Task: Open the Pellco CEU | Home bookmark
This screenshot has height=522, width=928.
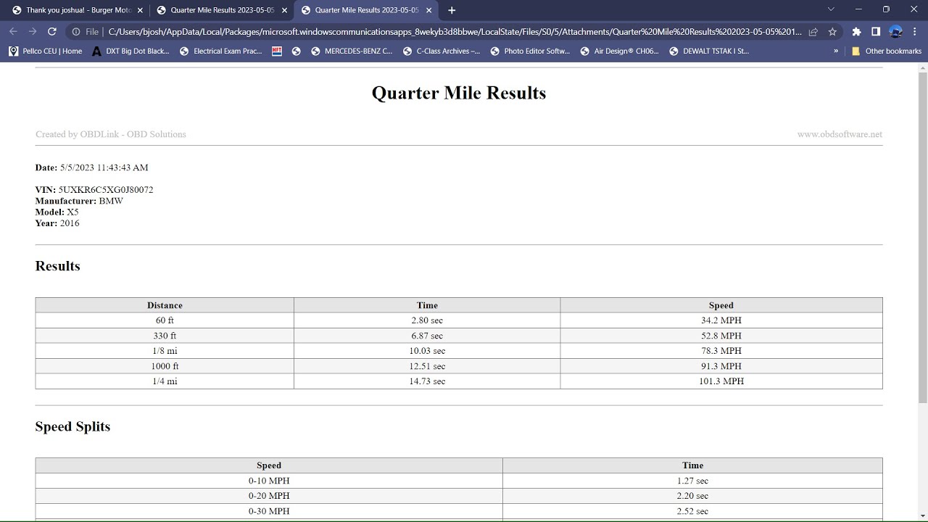Action: click(x=45, y=51)
